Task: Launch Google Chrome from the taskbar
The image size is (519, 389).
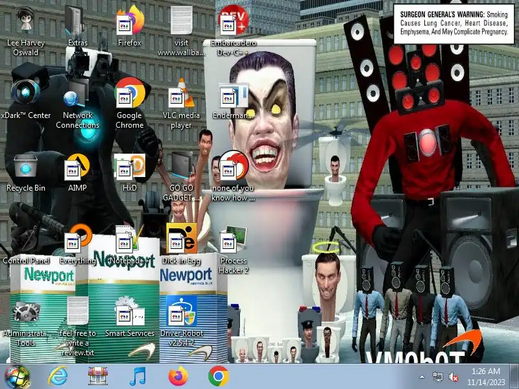Action: [218, 376]
